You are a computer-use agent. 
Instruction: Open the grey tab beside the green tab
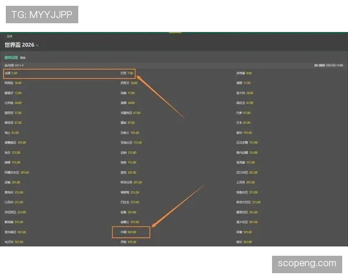tap(23, 58)
